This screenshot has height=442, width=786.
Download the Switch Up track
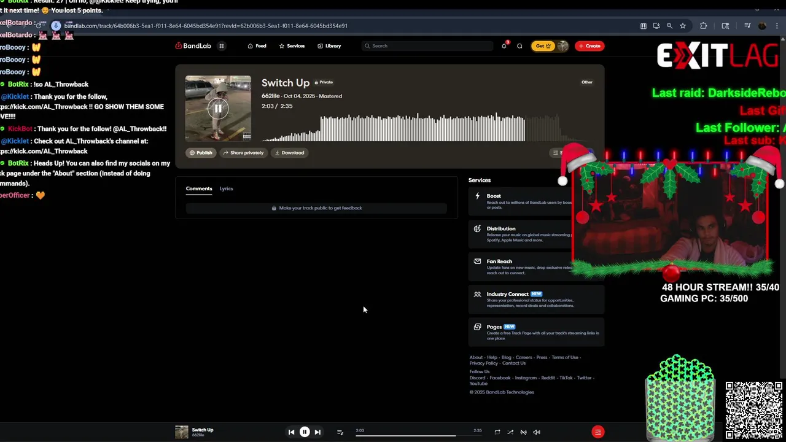coord(289,153)
